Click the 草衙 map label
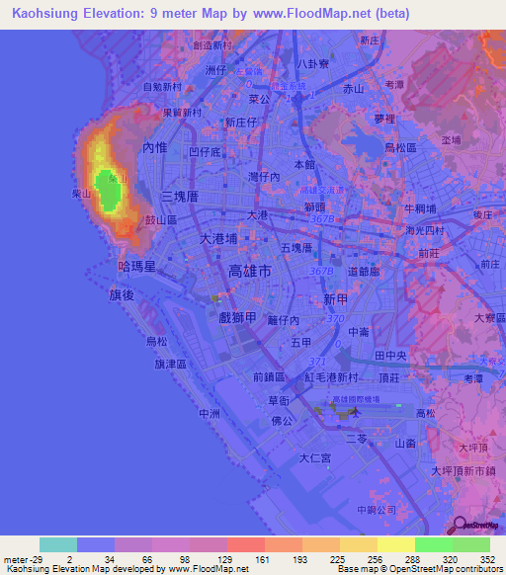Image resolution: width=506 pixels, height=575 pixels. point(279,401)
